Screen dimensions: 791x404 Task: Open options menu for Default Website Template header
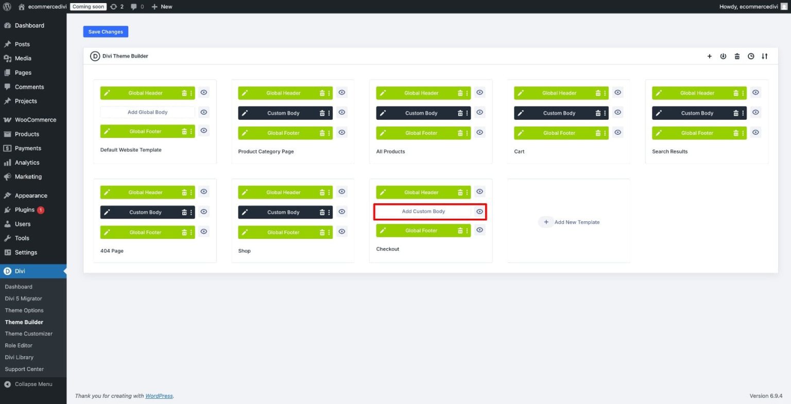click(x=191, y=93)
